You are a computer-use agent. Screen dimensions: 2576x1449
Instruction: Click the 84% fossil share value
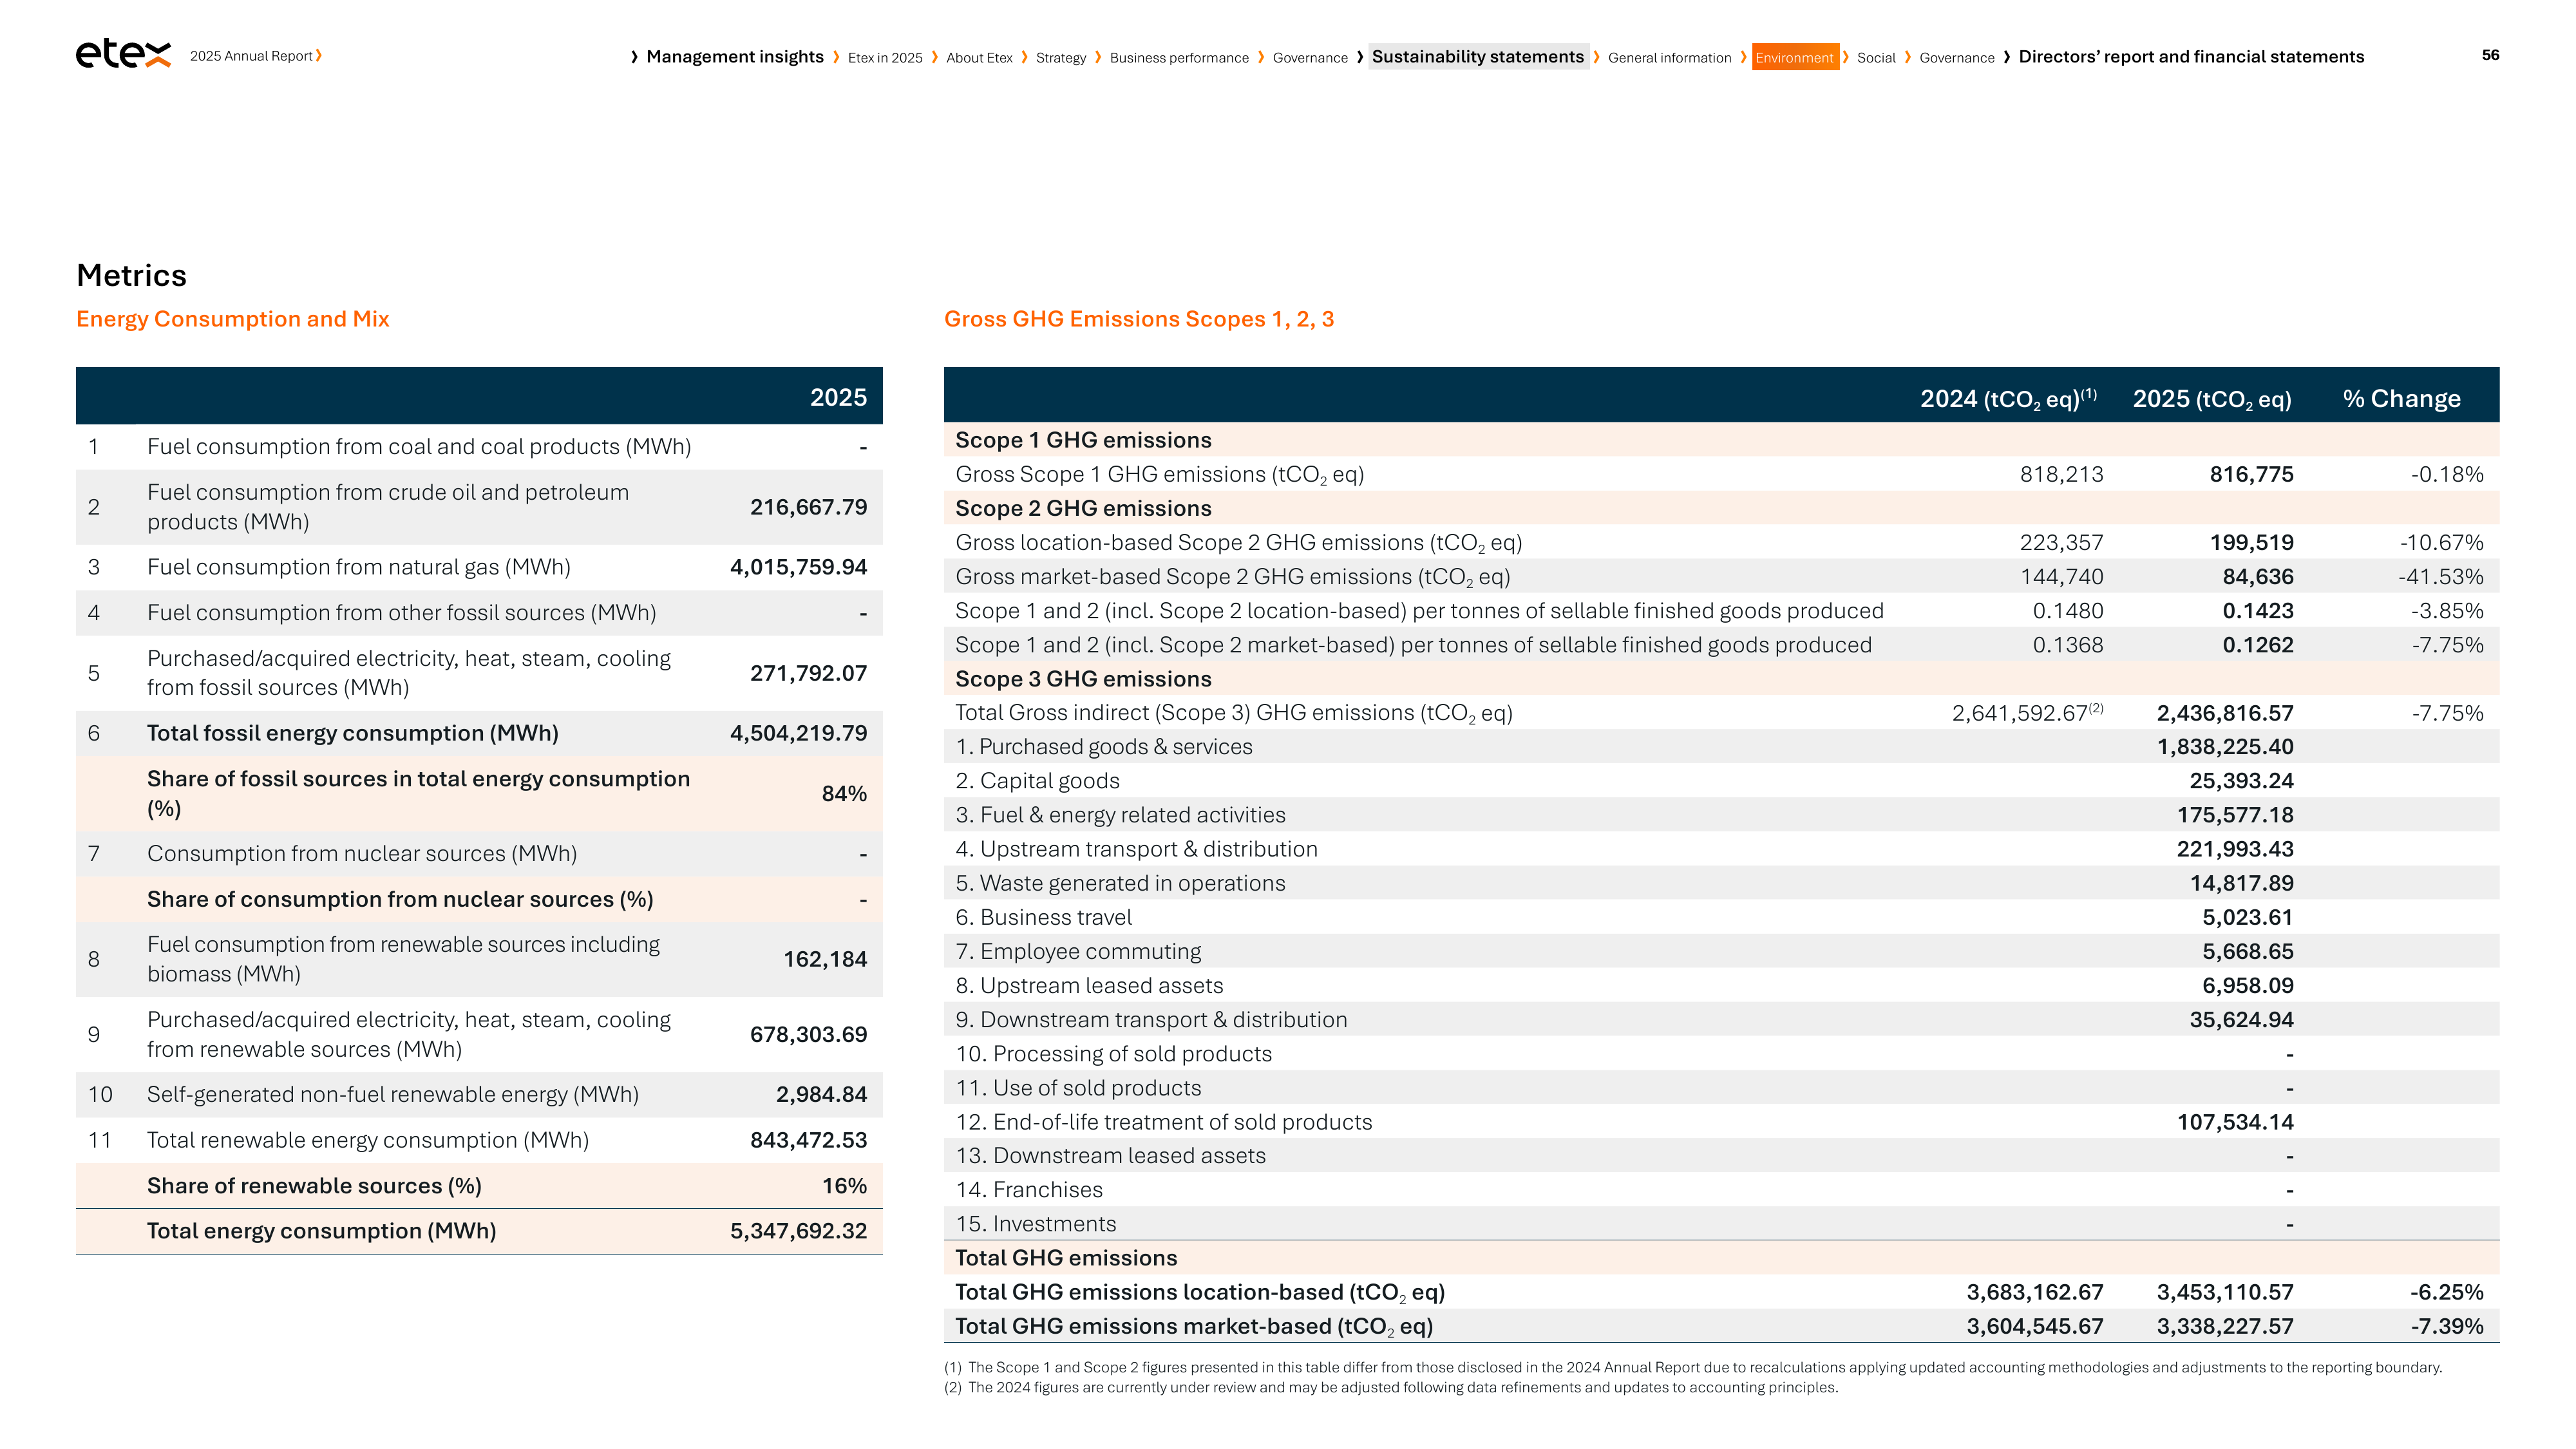844,794
